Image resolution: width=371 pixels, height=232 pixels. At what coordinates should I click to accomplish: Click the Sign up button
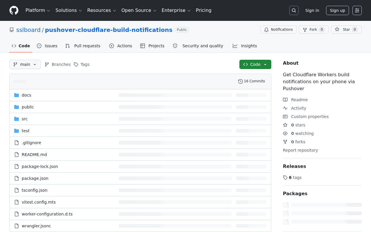coord(337,10)
